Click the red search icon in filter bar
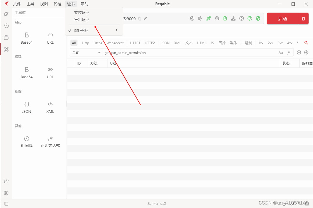313x208 pixels. coord(306,43)
